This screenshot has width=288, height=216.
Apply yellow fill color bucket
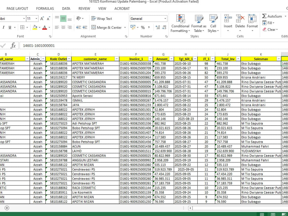tap(35, 27)
